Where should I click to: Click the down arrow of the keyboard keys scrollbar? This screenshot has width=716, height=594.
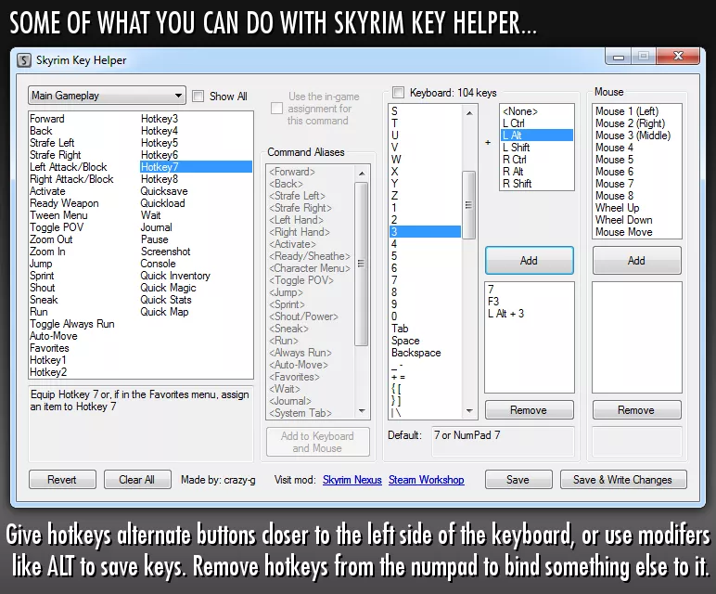(469, 411)
